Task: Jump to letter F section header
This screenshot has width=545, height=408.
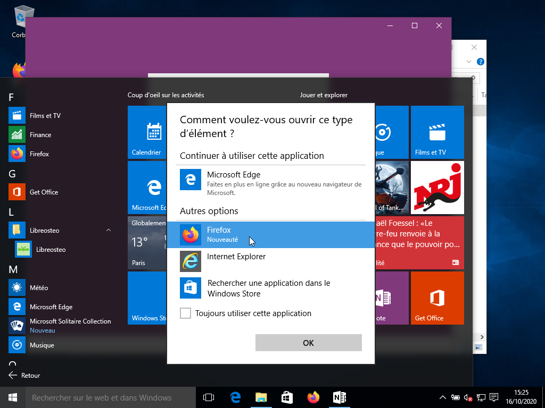Action: pyautogui.click(x=11, y=97)
